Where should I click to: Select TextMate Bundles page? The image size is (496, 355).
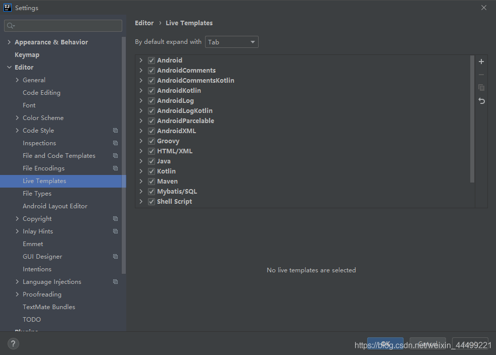49,307
